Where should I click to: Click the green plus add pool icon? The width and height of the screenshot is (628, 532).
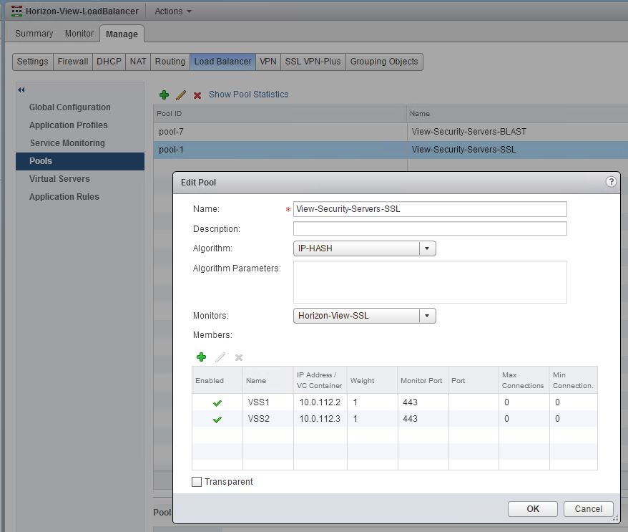(x=164, y=95)
